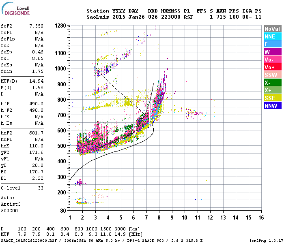The height and width of the screenshot is (243, 284).
Task: Select the NNE cyan legend swatch
Action: click(273, 36)
